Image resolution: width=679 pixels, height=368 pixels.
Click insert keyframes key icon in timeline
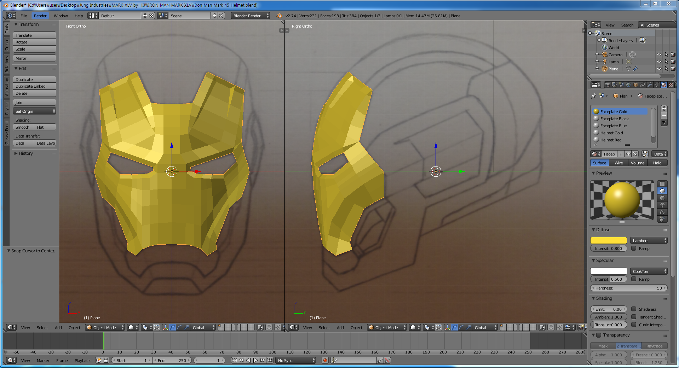tap(380, 360)
